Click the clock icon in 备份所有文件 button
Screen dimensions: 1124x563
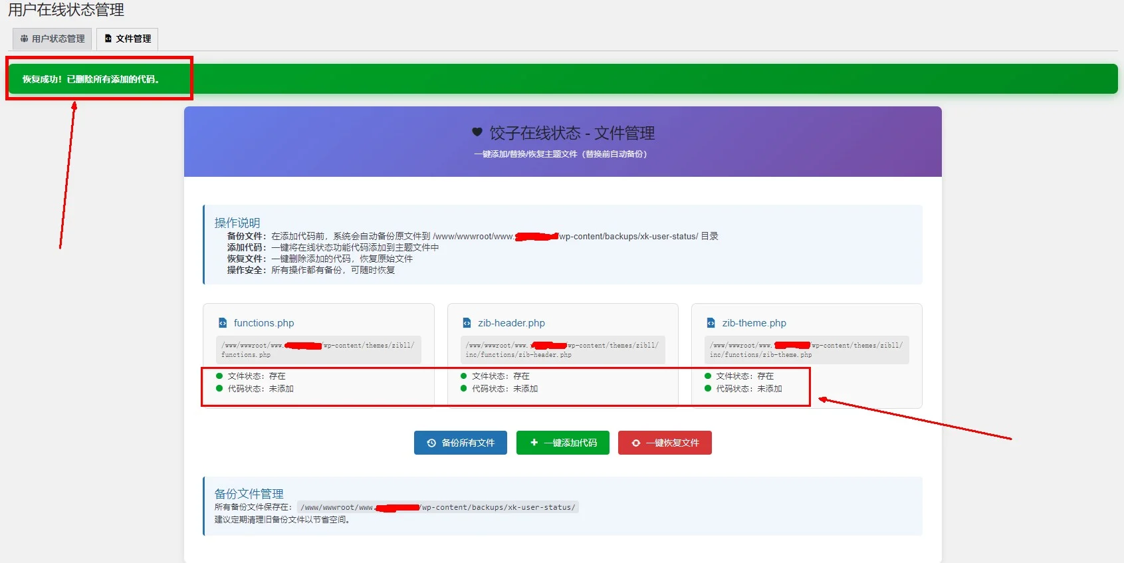431,443
